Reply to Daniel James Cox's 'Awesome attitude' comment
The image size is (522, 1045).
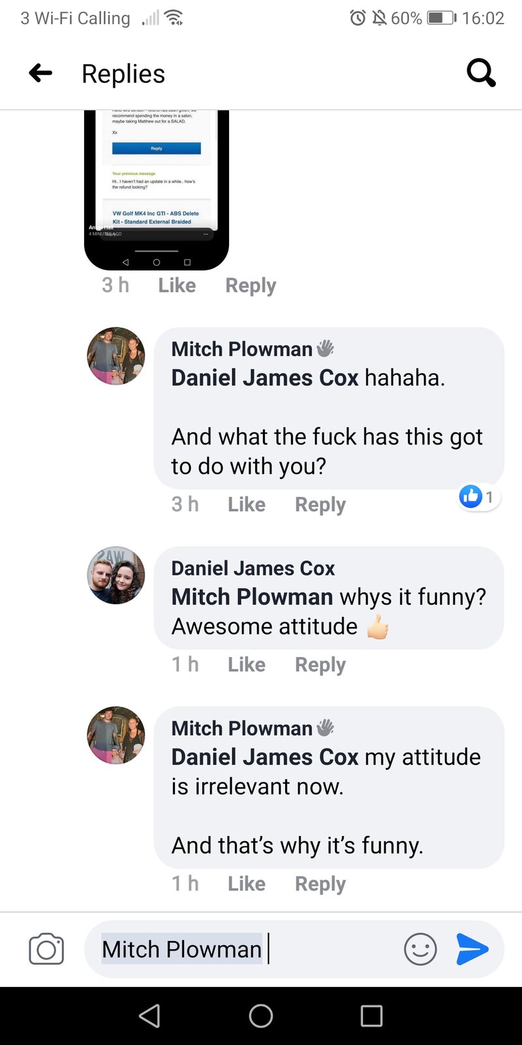point(320,664)
